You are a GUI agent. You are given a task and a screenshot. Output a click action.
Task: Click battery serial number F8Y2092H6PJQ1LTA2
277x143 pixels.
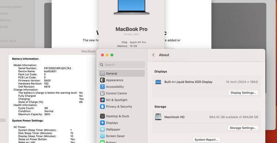coord(57,68)
